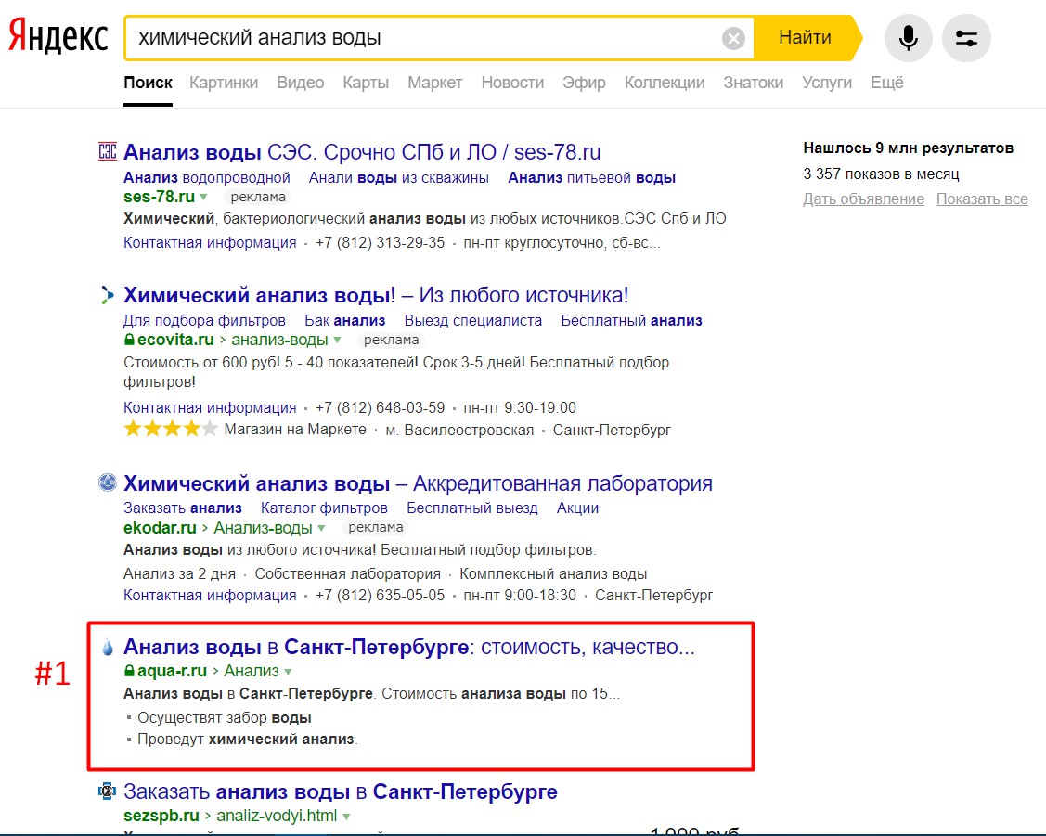The width and height of the screenshot is (1046, 836).
Task: Open 'Анали воды из скважины' sitelink
Action: pyautogui.click(x=399, y=178)
